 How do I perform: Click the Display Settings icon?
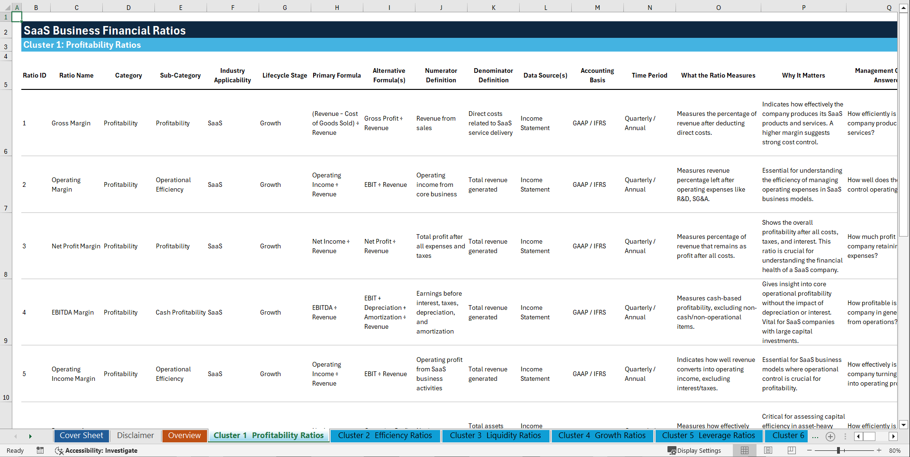(694, 450)
